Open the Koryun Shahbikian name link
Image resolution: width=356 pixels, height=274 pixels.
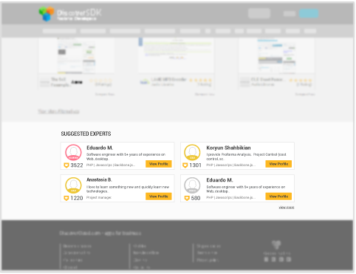pos(228,148)
